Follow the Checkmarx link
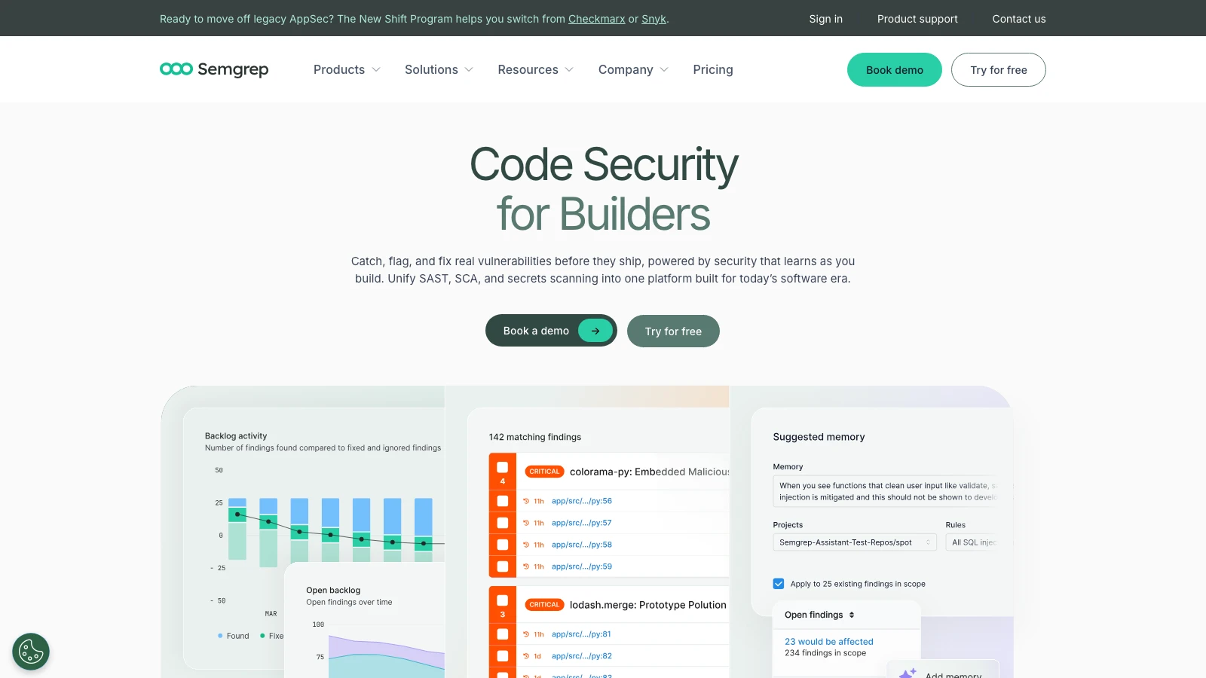This screenshot has width=1206, height=678. tap(597, 19)
